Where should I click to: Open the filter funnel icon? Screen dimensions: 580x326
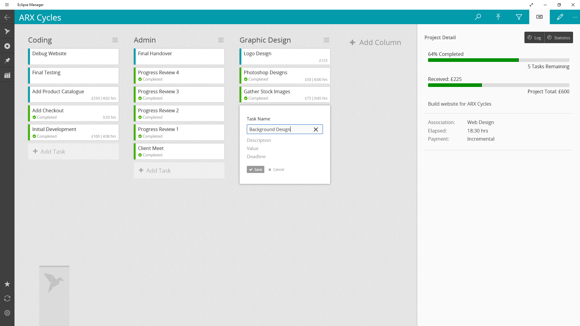point(519,17)
